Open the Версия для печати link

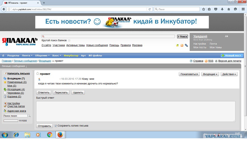click(230, 61)
